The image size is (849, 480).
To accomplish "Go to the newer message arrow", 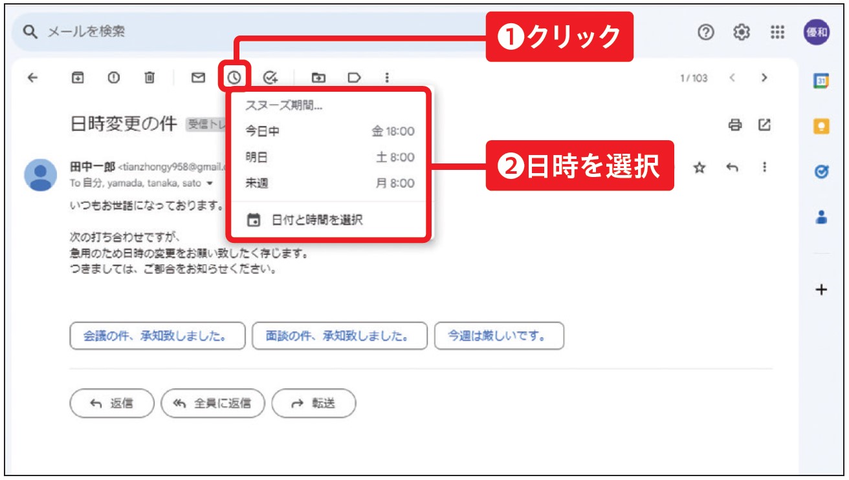I will click(733, 78).
